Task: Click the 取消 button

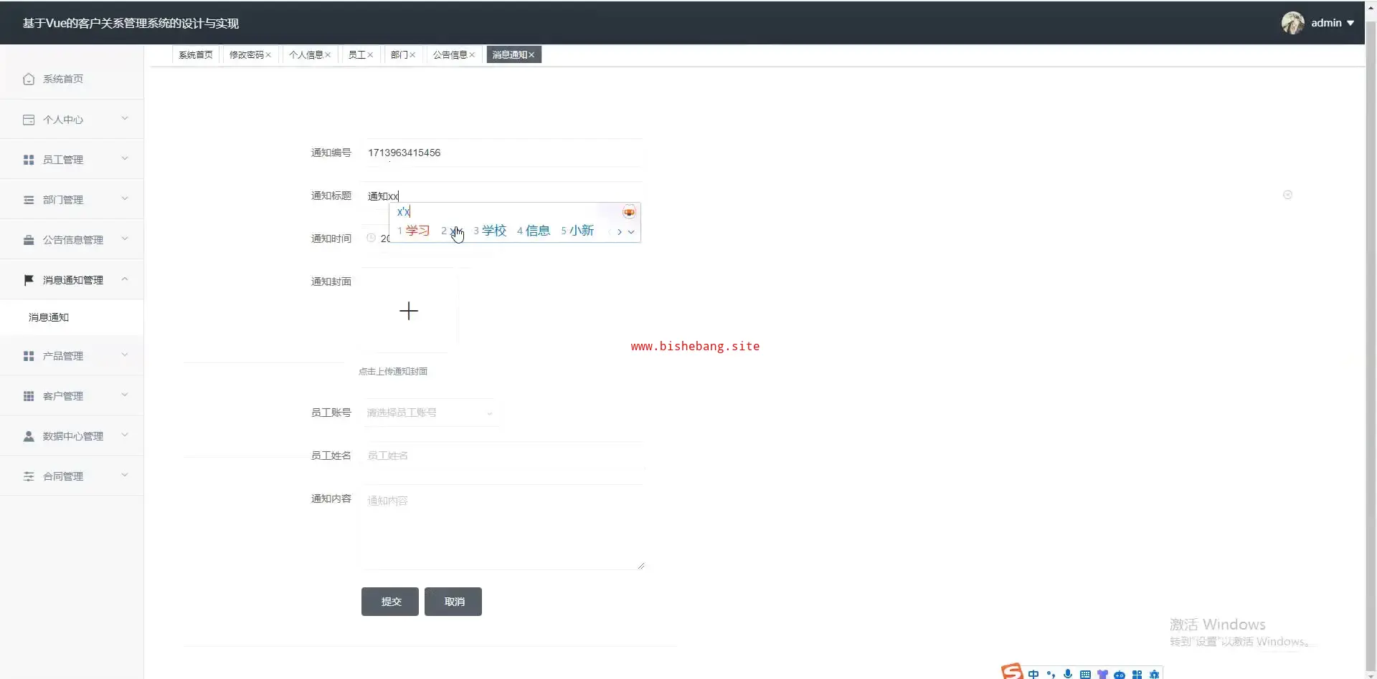Action: coord(453,602)
